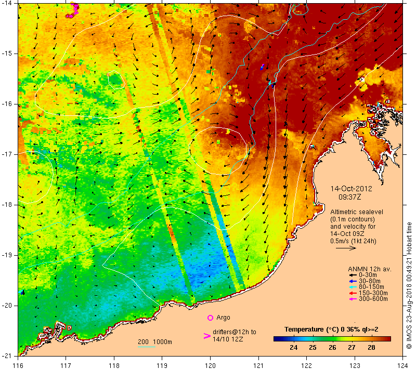
Task: Click latitude label -20 on the axis
Action: [6, 306]
